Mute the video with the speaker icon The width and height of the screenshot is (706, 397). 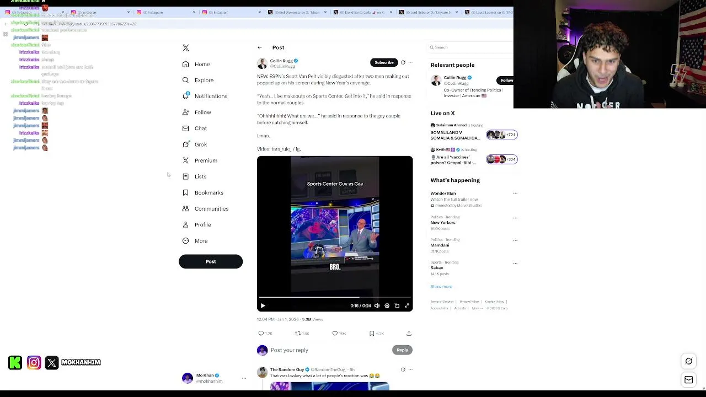pos(377,305)
